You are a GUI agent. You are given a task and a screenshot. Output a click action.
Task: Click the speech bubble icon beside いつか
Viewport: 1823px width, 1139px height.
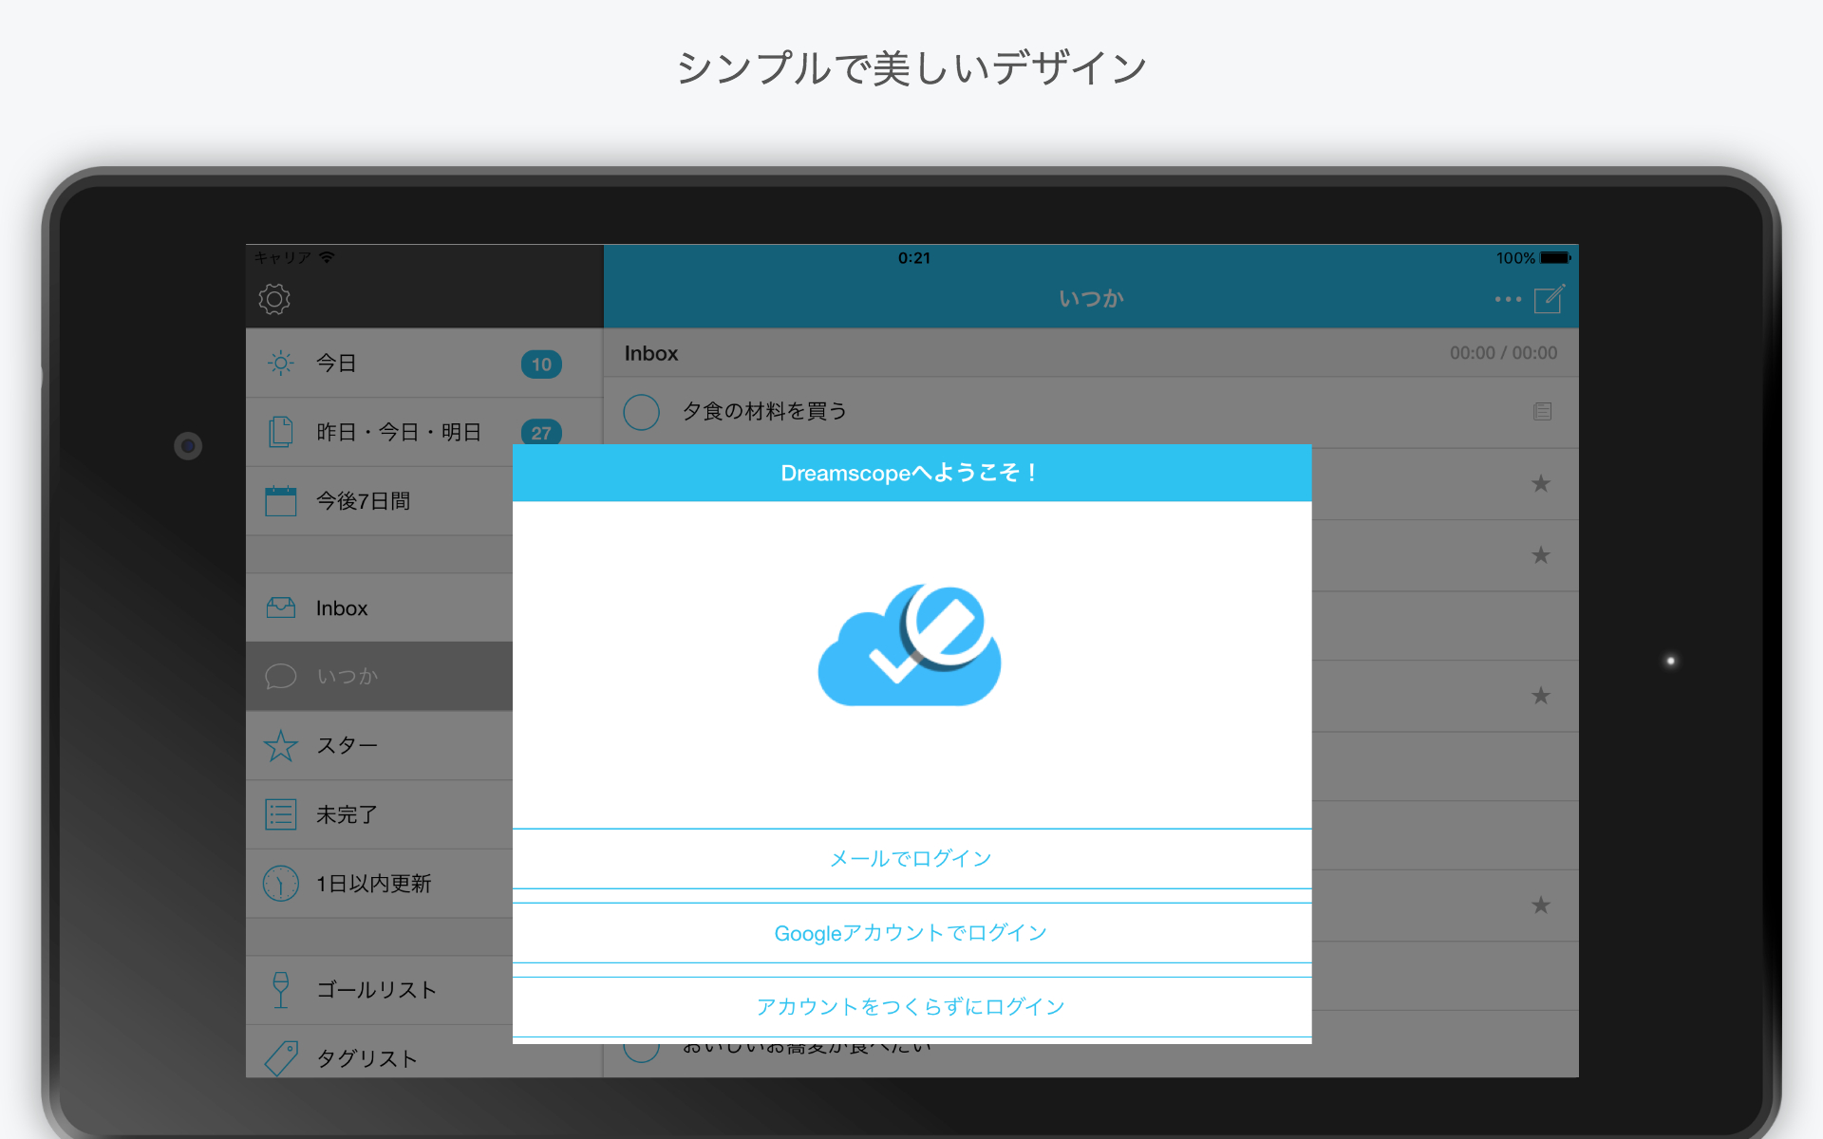pyautogui.click(x=281, y=676)
